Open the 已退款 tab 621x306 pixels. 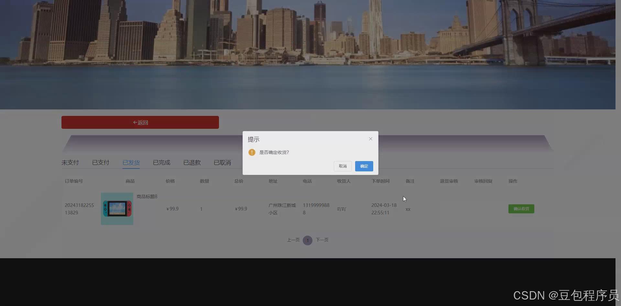click(x=192, y=162)
